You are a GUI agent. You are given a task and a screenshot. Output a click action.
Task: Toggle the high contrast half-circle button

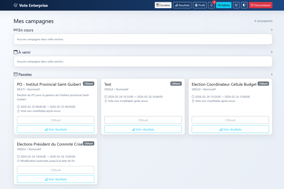(244, 5)
